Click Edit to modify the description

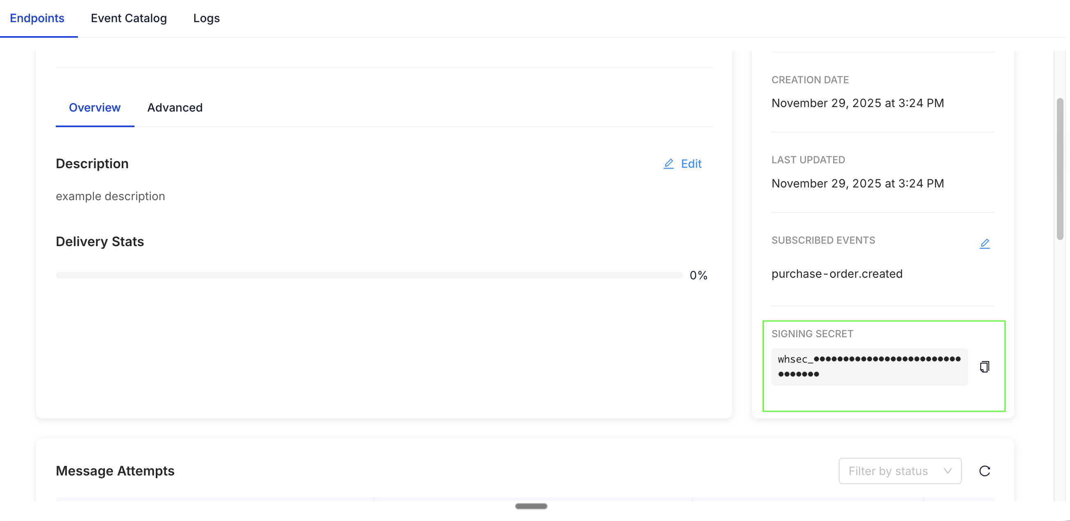tap(691, 164)
